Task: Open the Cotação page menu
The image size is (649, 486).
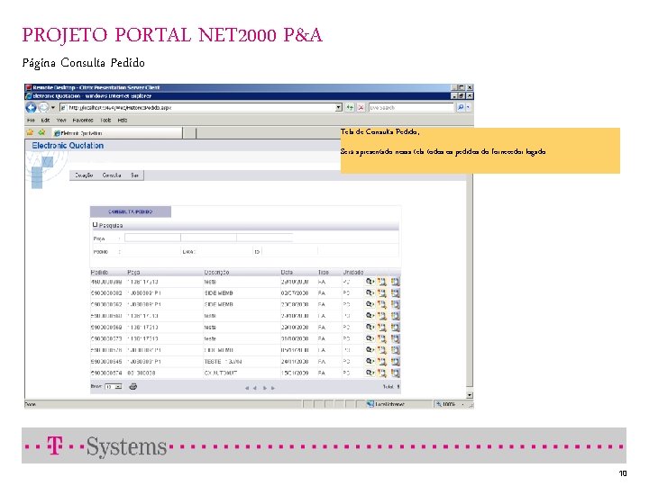Action: pyautogui.click(x=84, y=175)
